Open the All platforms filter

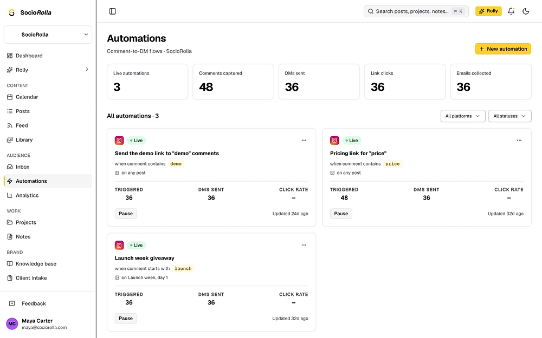463,116
